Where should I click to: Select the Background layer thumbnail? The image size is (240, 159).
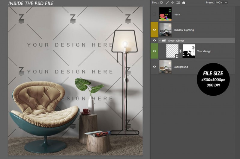tap(165, 66)
